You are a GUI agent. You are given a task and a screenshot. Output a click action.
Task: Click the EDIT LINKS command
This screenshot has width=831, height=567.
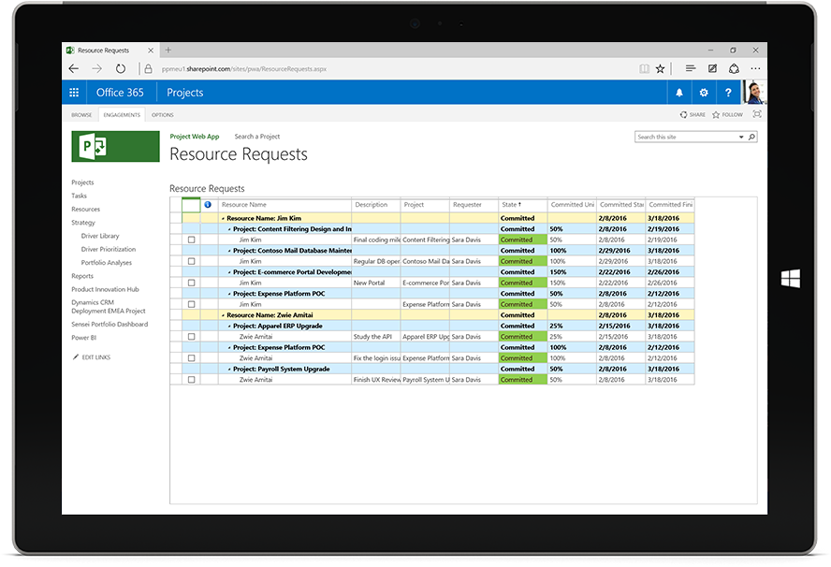97,356
